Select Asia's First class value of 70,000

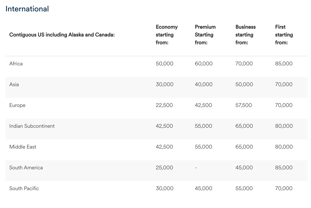point(284,84)
